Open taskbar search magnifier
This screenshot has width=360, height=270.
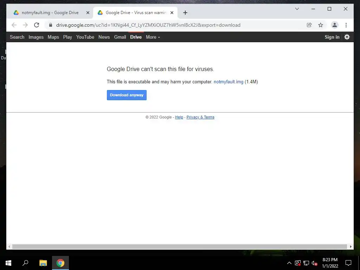pos(25,263)
